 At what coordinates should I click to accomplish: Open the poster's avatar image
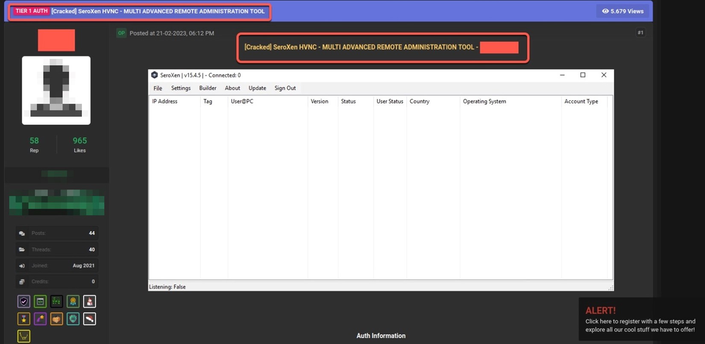point(56,90)
